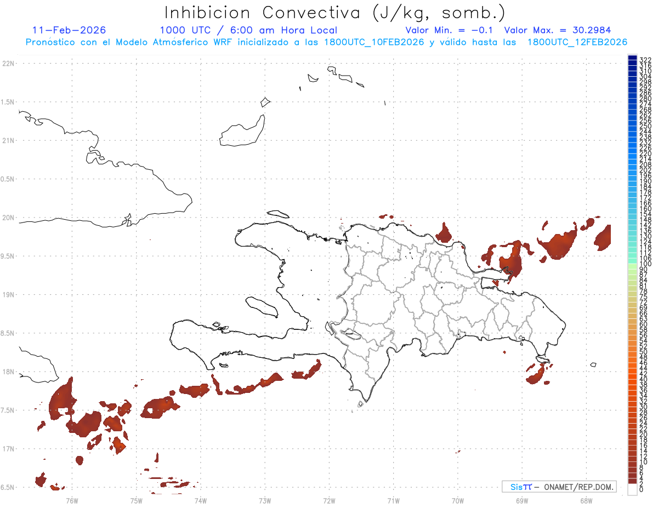This screenshot has width=658, height=508.
Task: Click the colorbar label '30'
Action: 644,407
